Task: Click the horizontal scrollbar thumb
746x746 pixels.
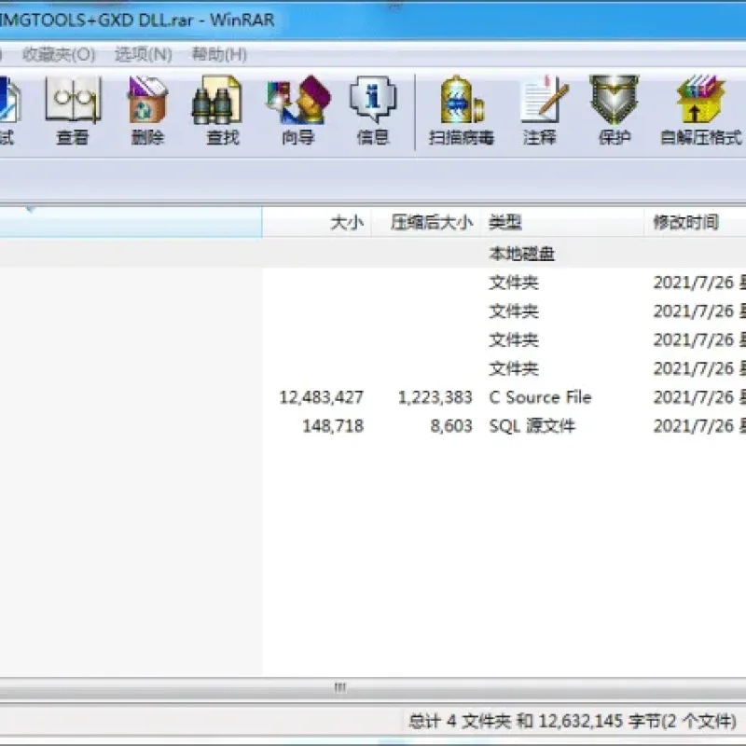Action: (339, 687)
